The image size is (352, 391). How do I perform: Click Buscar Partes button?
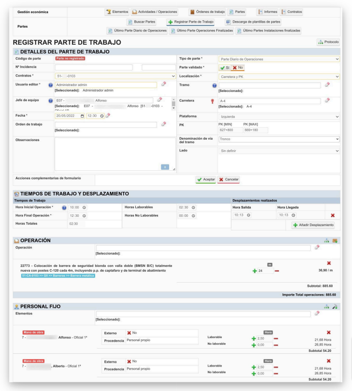coord(141,22)
